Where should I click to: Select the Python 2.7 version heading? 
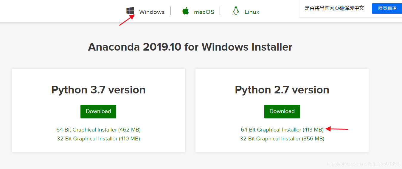[282, 90]
